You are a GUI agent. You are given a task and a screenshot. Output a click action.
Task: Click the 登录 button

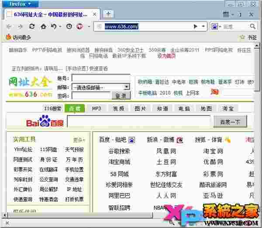pyautogui.click(x=121, y=96)
